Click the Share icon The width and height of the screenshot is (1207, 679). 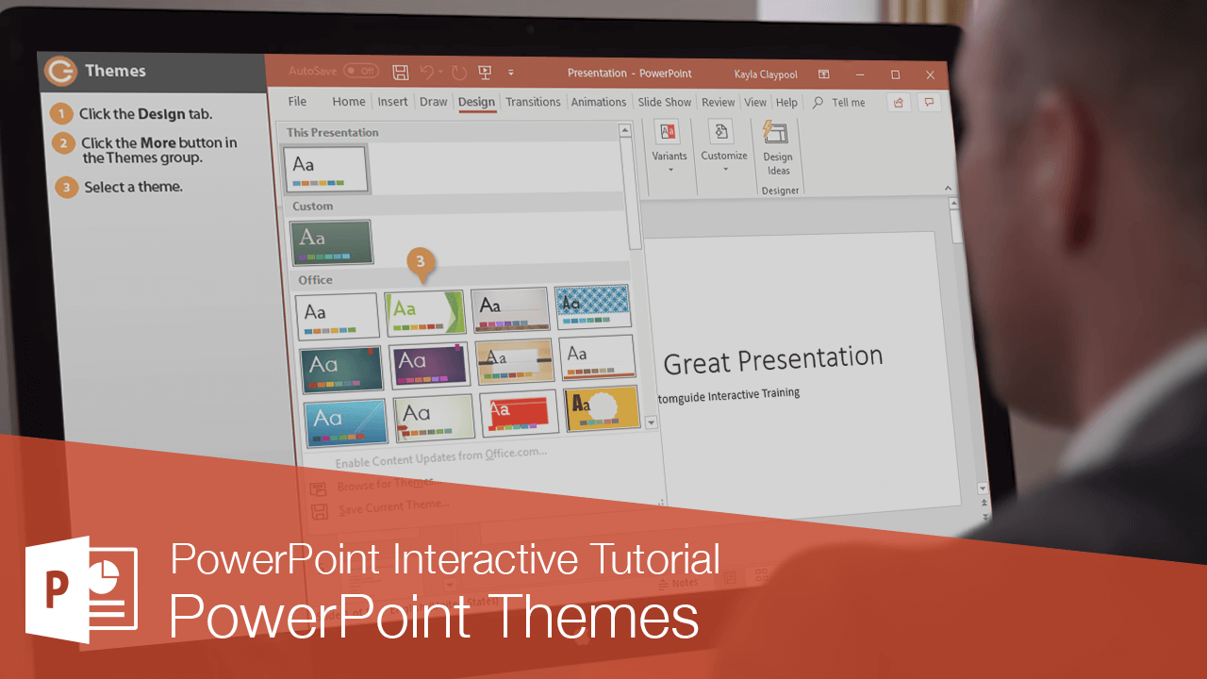[898, 102]
